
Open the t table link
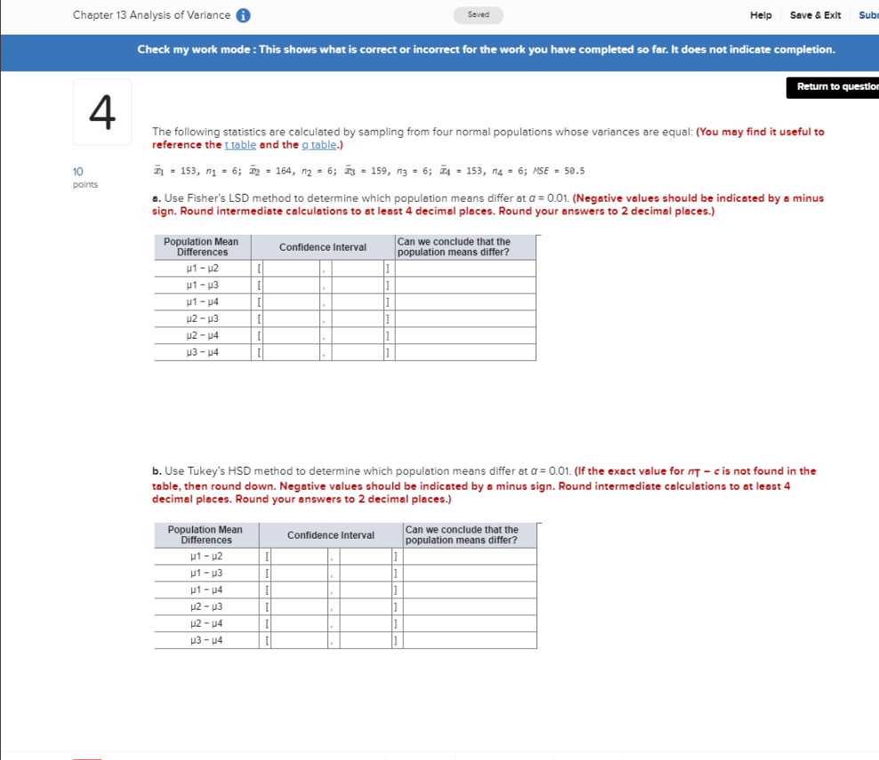coord(240,145)
